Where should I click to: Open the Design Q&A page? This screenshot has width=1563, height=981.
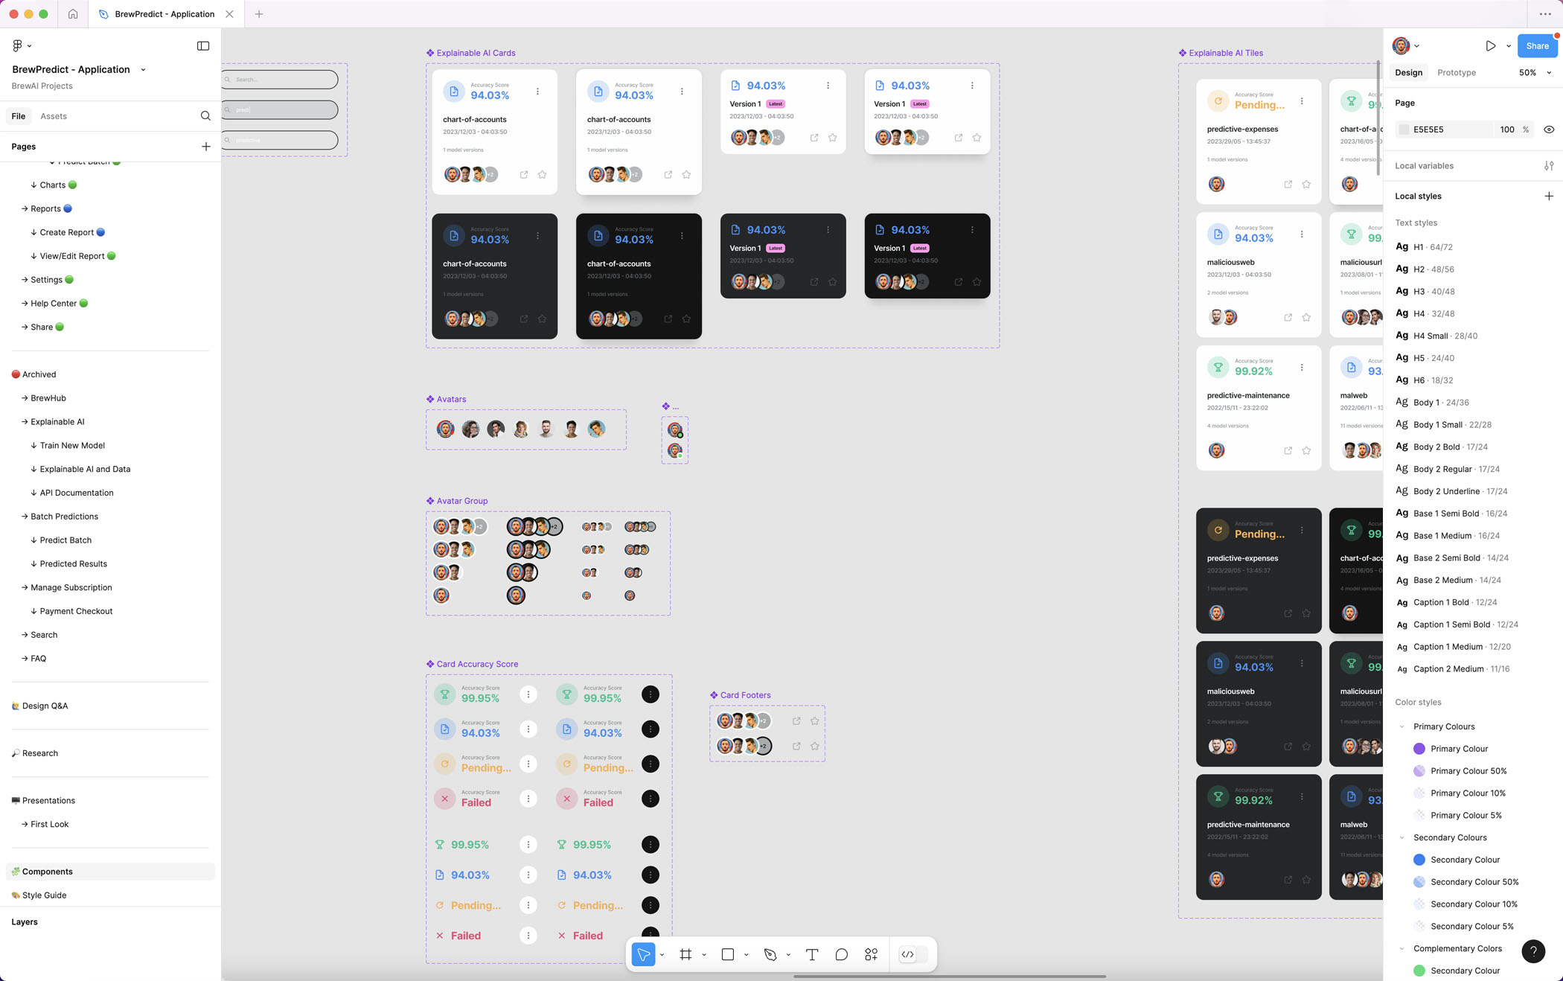pos(111,706)
